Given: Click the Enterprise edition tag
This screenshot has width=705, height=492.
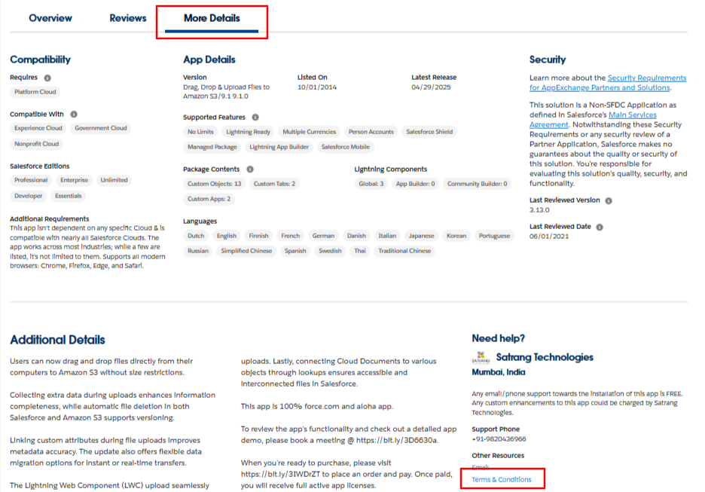Looking at the screenshot, I should tap(74, 180).
